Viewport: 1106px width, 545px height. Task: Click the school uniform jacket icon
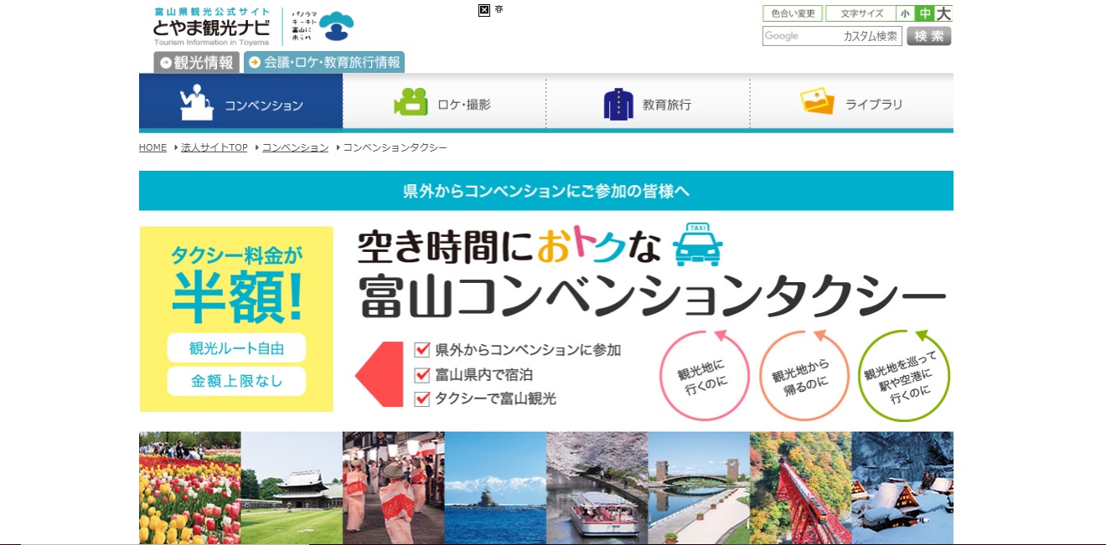coord(618,104)
